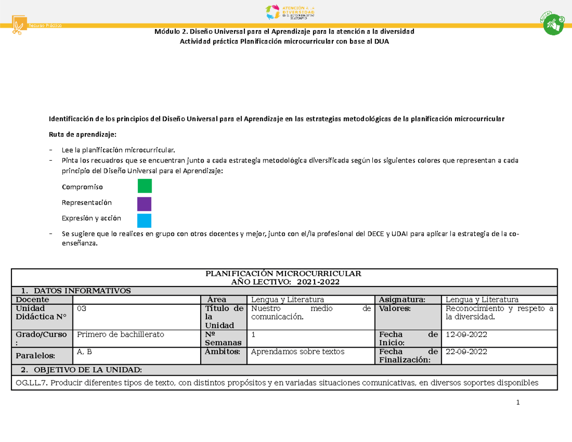
Task: Click the 'Lee la planificación microcurricular.' bullet
Action: point(118,150)
